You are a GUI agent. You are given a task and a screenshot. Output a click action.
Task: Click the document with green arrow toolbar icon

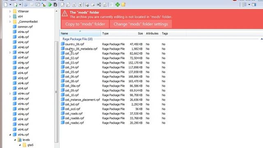click(16, 5)
